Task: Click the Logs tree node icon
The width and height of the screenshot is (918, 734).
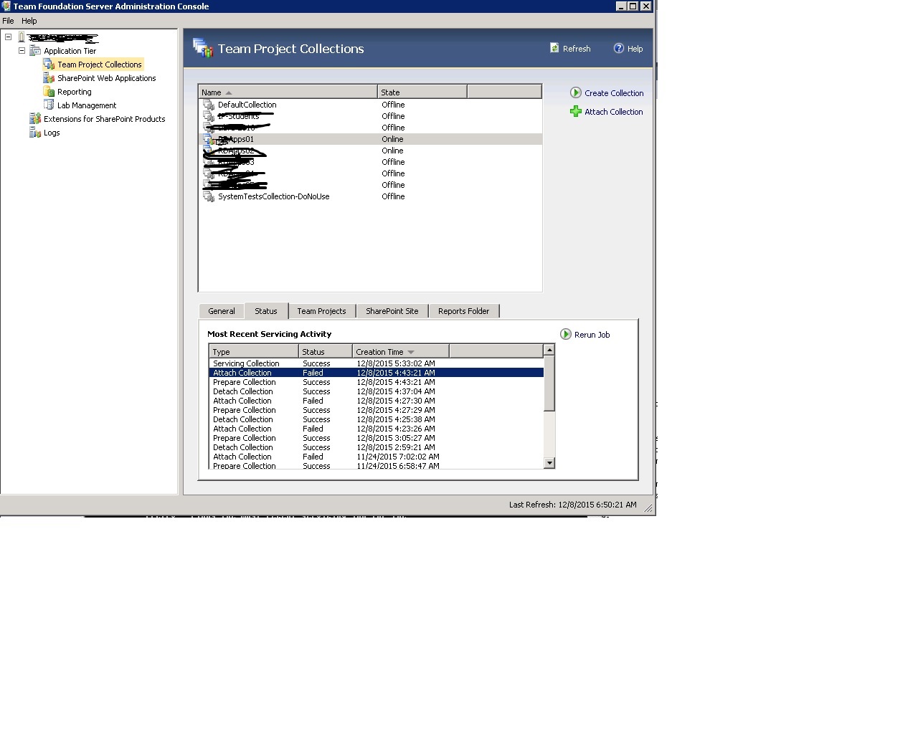Action: pos(35,133)
